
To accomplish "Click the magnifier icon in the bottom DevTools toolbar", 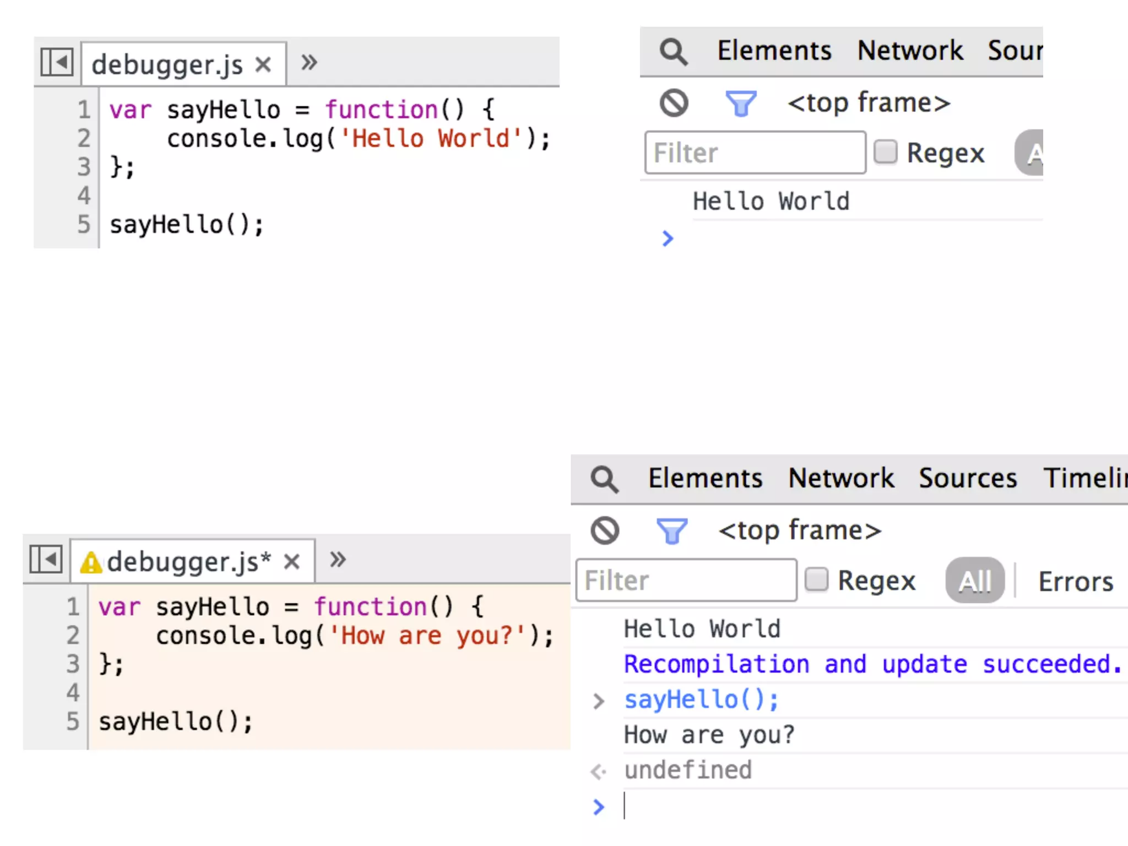I will point(604,479).
